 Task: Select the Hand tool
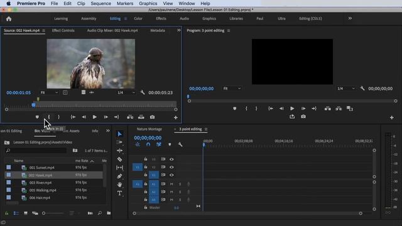point(119,185)
